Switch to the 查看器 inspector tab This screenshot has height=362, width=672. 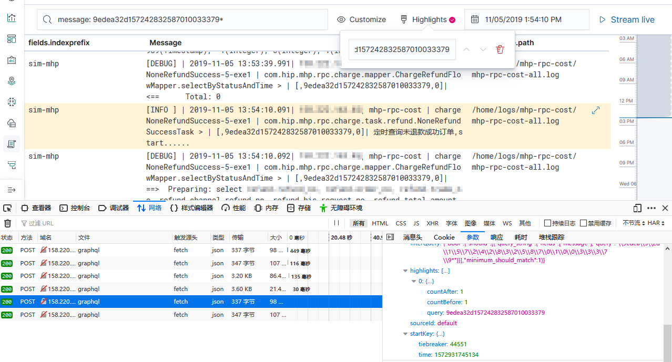(x=36, y=208)
